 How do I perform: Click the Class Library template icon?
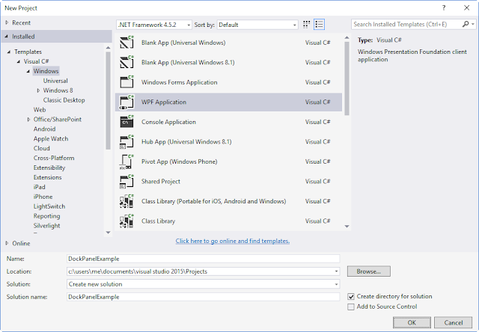126,221
